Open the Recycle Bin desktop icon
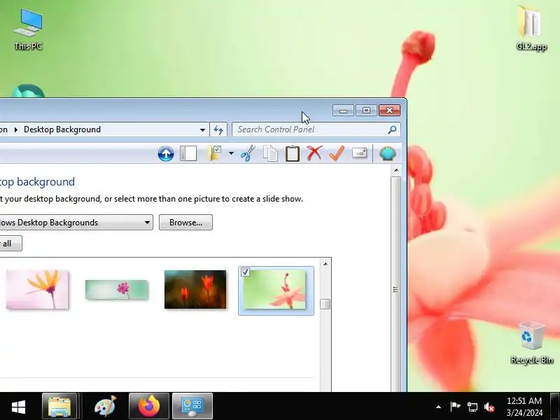 [x=532, y=343]
